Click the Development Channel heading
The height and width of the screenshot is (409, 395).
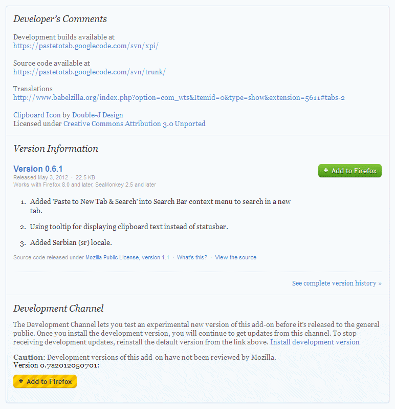[x=58, y=309]
